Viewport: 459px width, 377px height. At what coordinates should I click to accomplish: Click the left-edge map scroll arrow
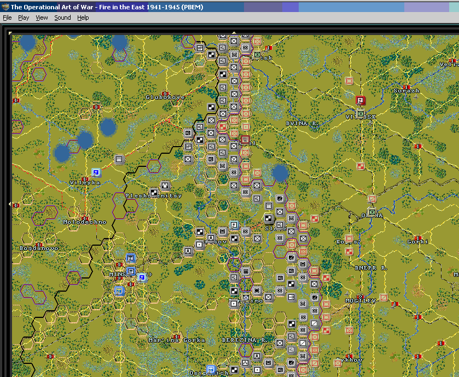(x=10, y=204)
